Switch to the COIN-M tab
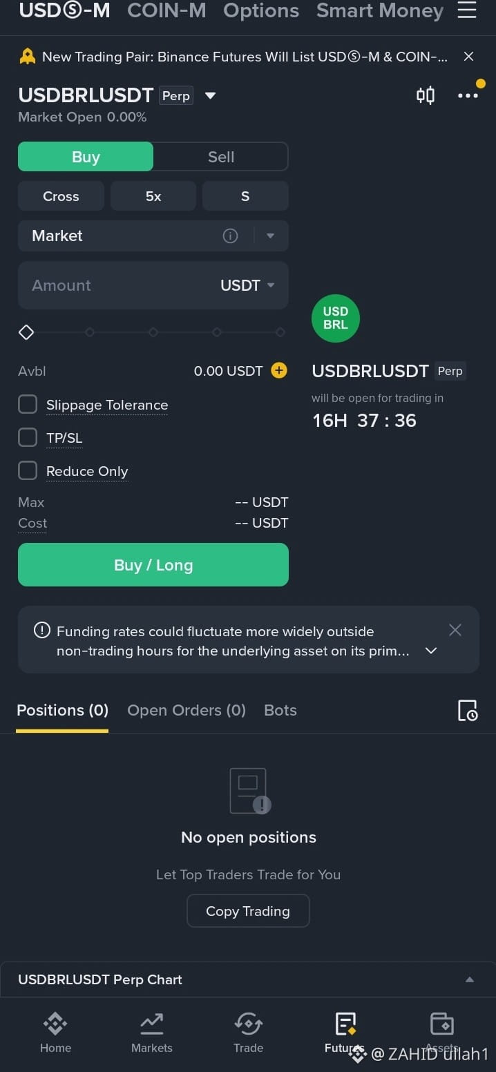The image size is (496, 1072). click(x=166, y=10)
